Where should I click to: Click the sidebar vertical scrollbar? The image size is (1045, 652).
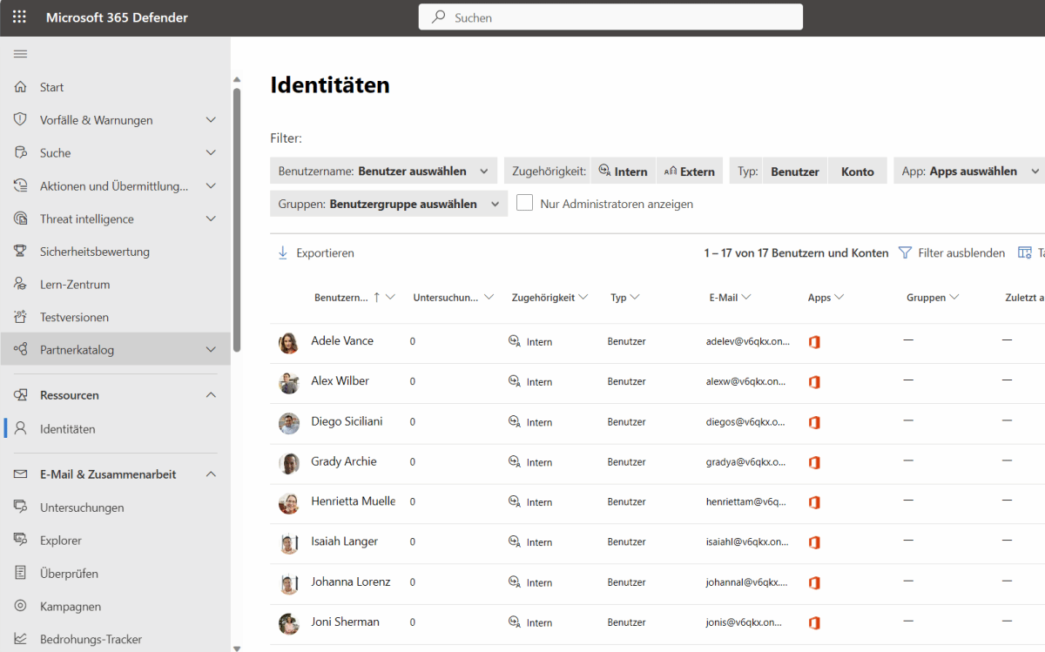click(x=237, y=218)
